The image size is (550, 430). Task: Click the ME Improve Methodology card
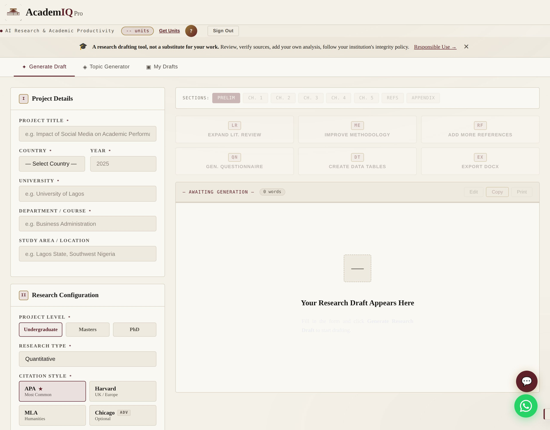[357, 129]
